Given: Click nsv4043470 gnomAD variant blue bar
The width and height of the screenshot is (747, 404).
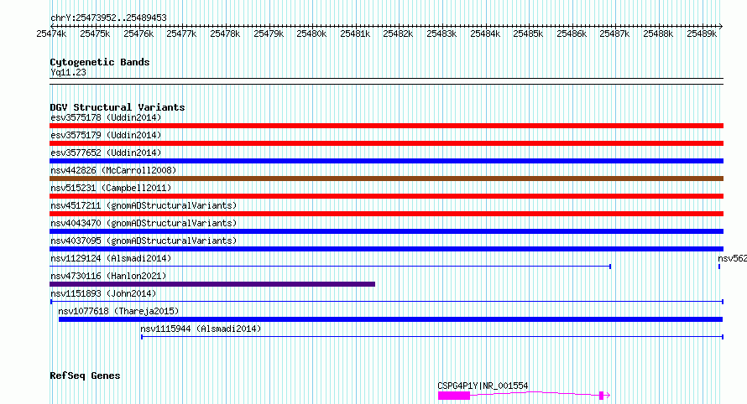Looking at the screenshot, I should [x=386, y=231].
